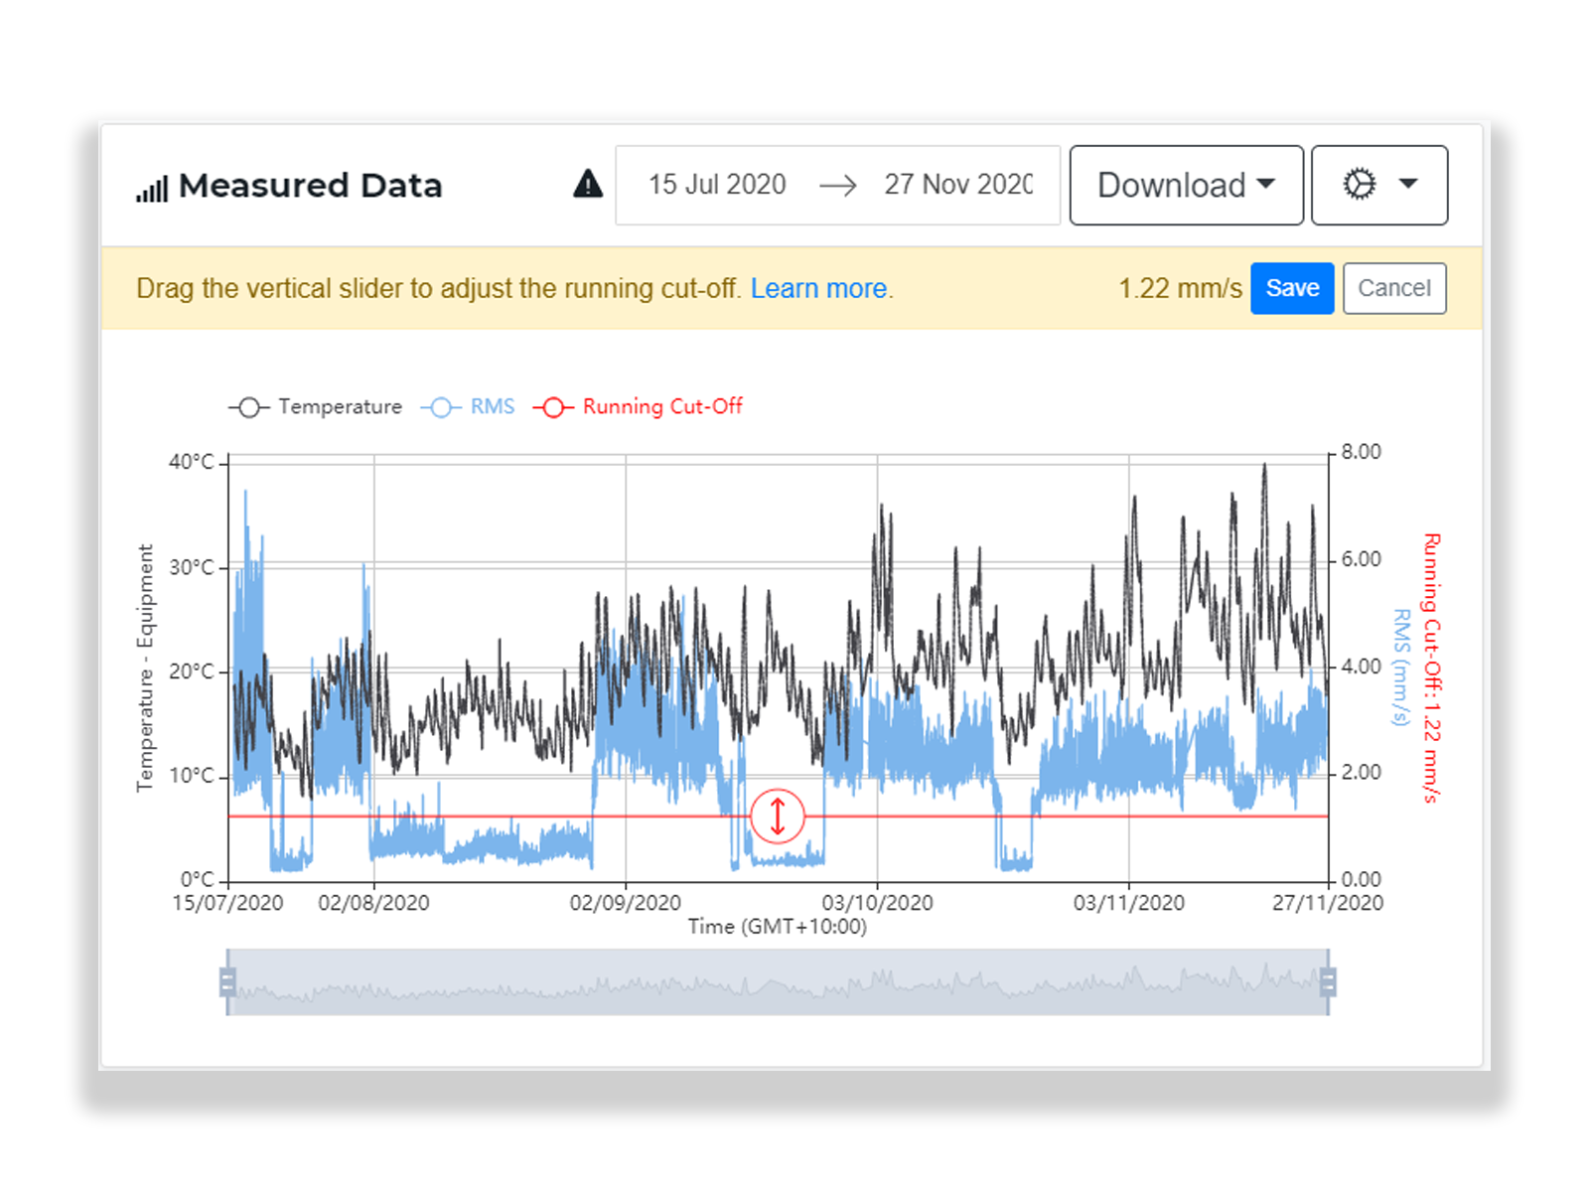The width and height of the screenshot is (1589, 1192).
Task: Click the left range navigator handle
Action: (x=227, y=982)
